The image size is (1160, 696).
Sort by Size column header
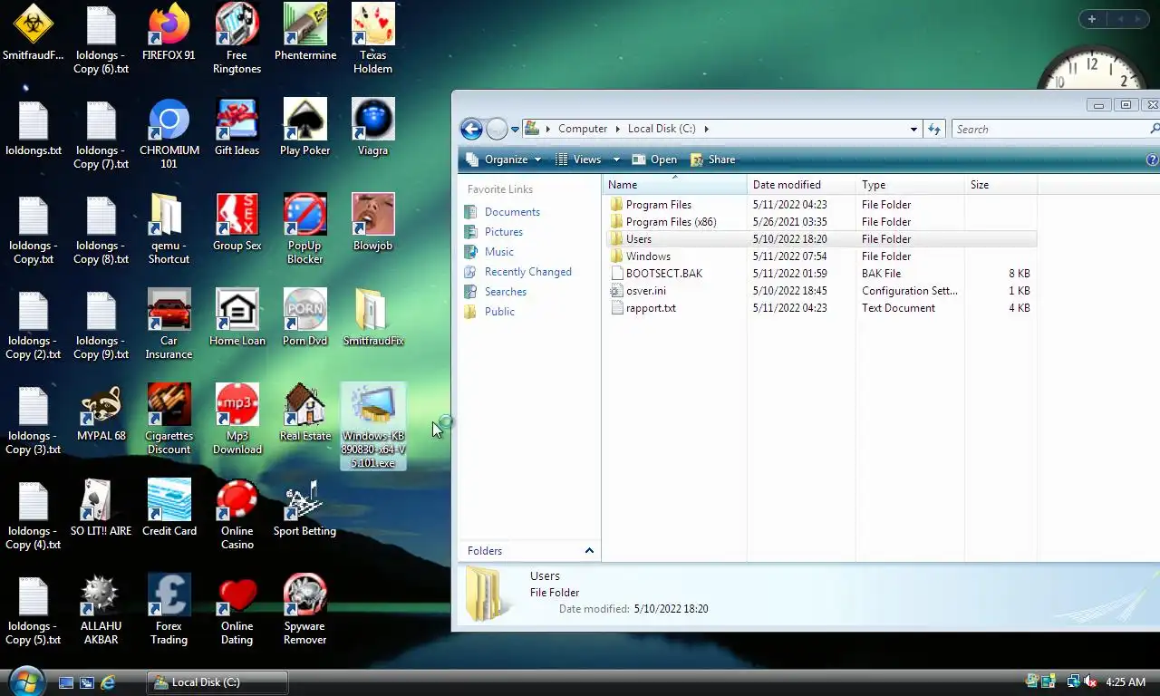pos(1000,185)
